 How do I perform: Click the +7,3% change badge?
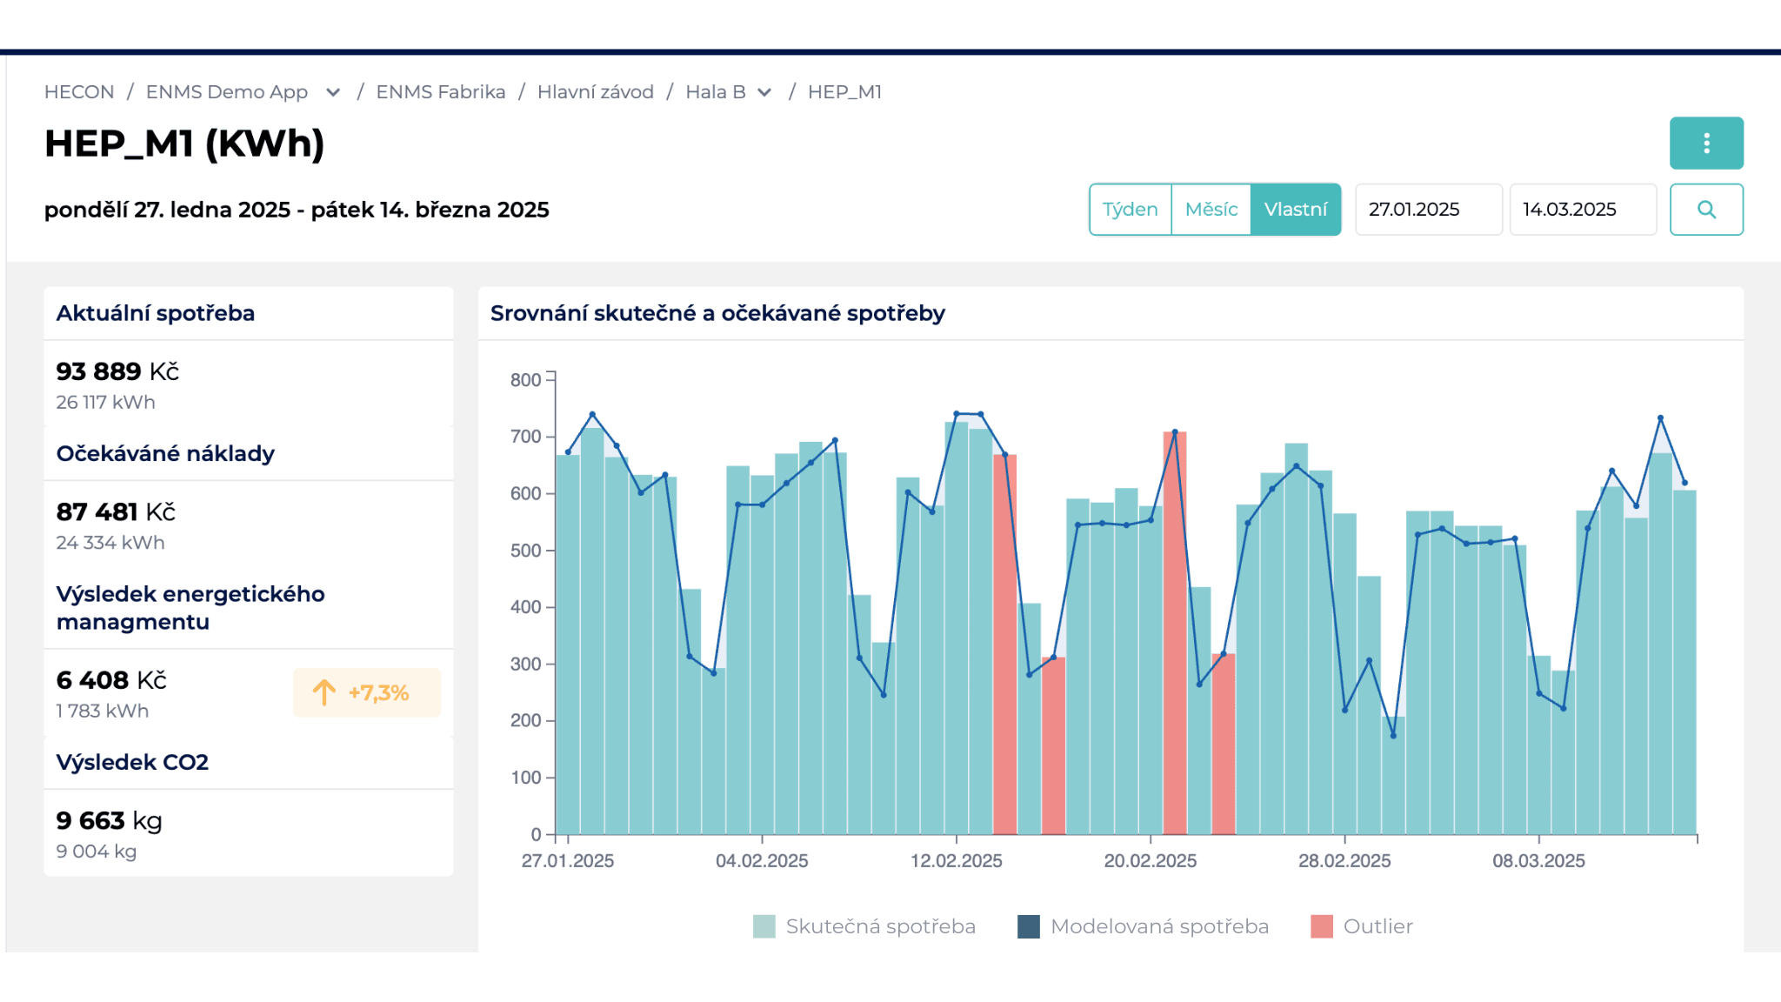tap(367, 692)
